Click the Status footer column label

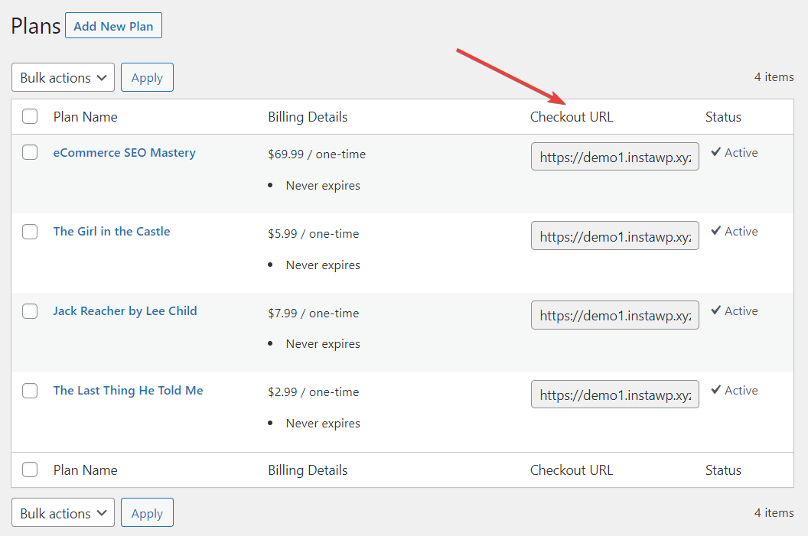tap(723, 470)
